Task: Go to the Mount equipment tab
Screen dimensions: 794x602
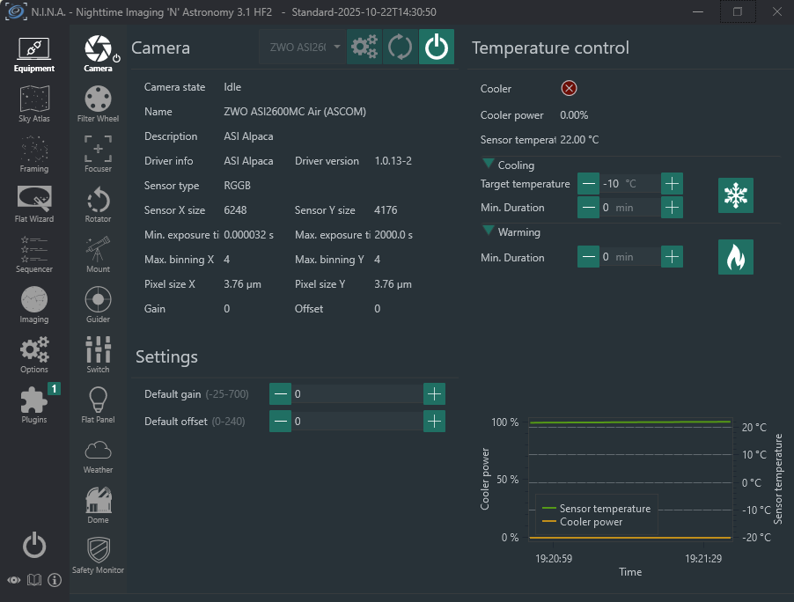Action: 98,253
